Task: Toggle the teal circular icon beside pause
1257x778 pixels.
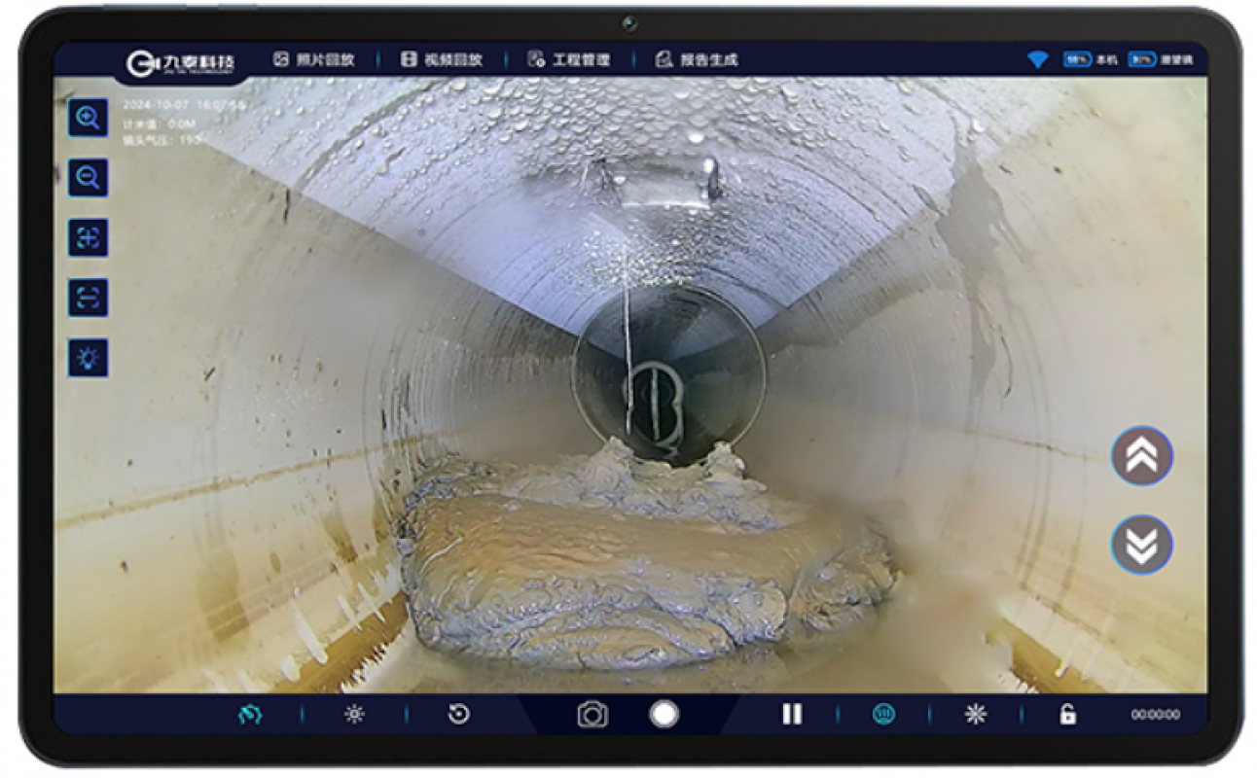Action: click(x=883, y=715)
